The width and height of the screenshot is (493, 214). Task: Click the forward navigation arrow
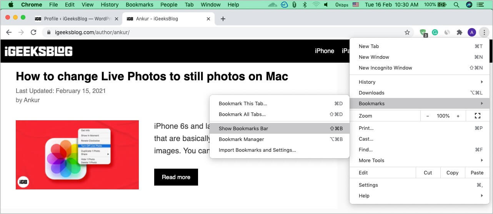pos(21,33)
